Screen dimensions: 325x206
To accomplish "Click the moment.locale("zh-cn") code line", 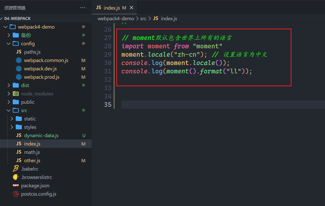I will (x=194, y=54).
